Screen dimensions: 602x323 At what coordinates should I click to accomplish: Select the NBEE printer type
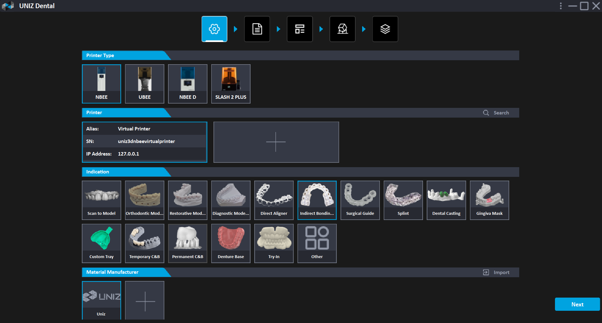click(x=101, y=84)
